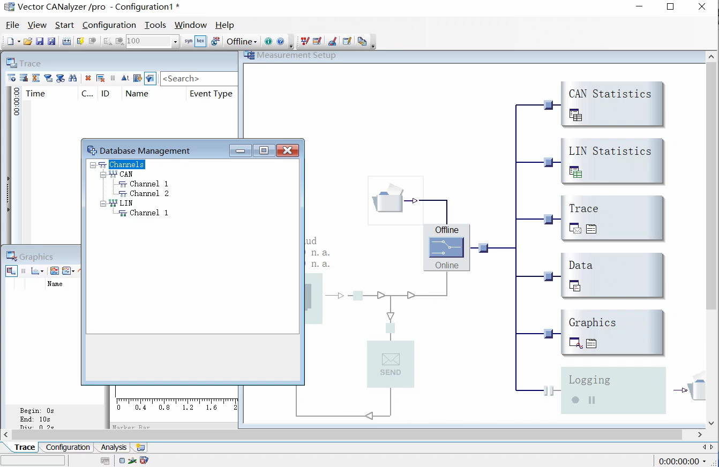Click the measurement time display dropdown arrow

(x=704, y=461)
